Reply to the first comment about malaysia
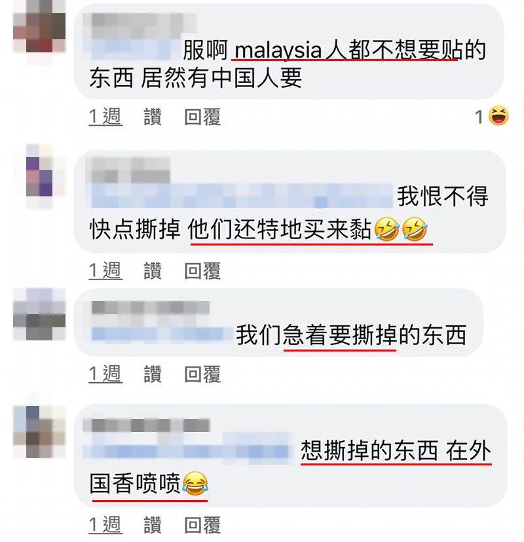Screen dimensions: 524x542 [x=202, y=117]
